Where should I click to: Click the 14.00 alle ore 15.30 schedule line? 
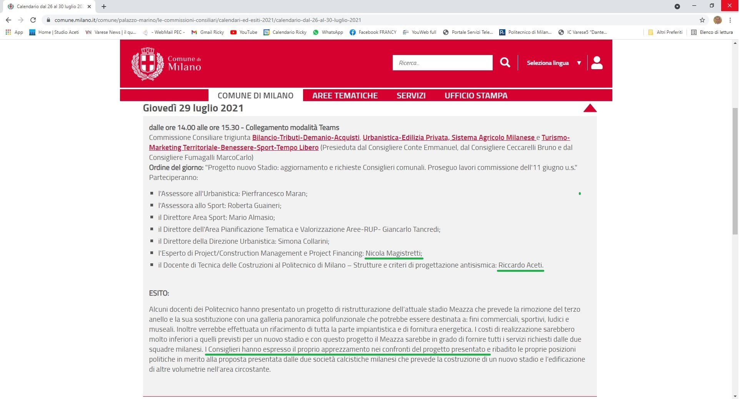[244, 128]
